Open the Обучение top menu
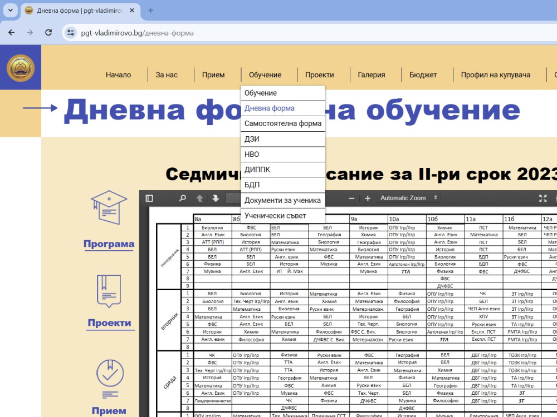The width and height of the screenshot is (557, 417). (265, 75)
